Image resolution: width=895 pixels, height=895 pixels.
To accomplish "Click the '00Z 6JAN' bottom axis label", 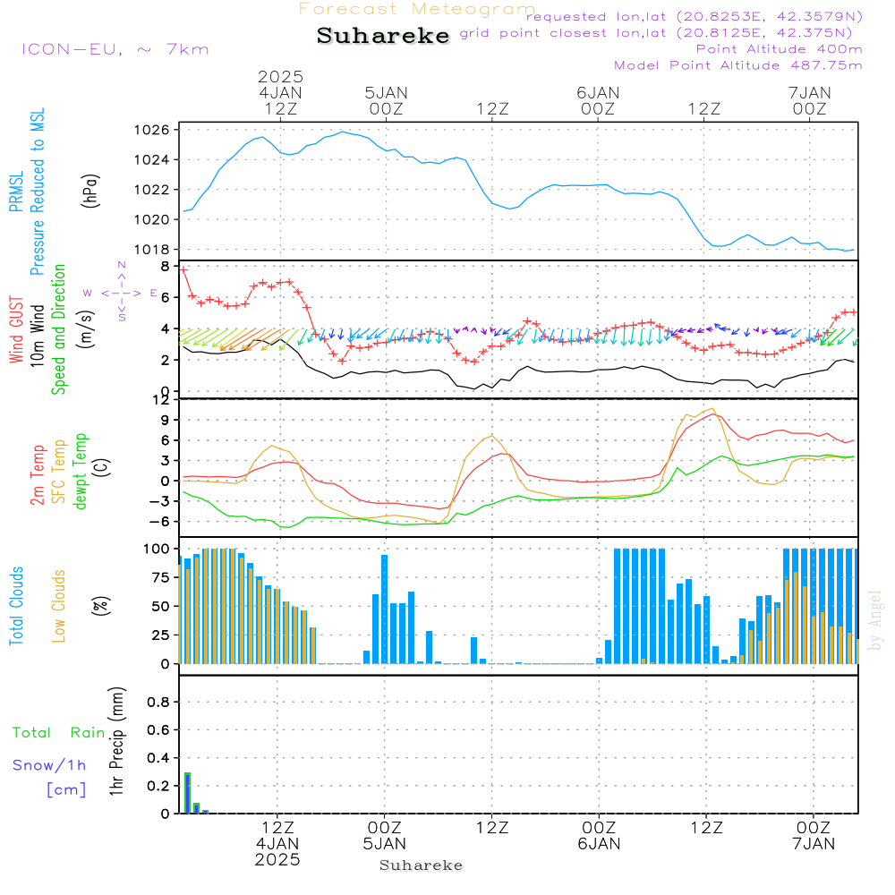I will coord(599,836).
